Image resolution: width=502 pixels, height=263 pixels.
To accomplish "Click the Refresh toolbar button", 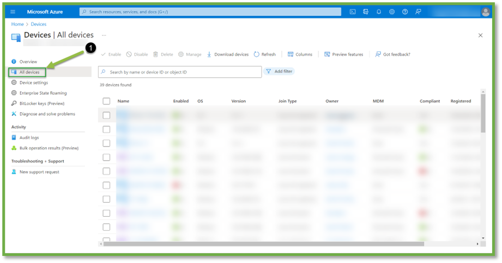I will coord(265,54).
